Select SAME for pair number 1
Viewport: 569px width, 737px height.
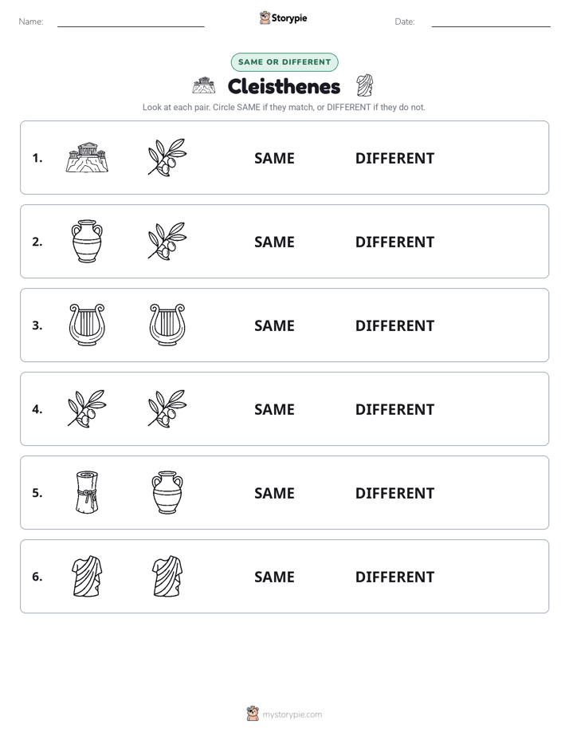pyautogui.click(x=274, y=159)
